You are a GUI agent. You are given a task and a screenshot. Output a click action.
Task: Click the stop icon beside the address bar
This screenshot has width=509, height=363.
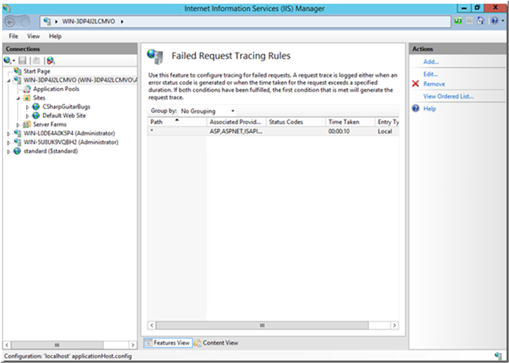(469, 21)
